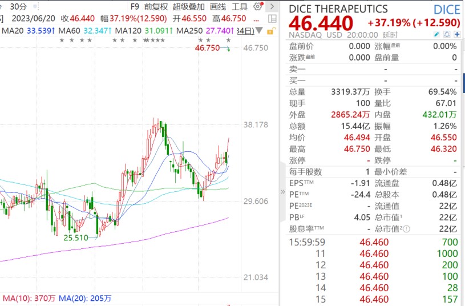The width and height of the screenshot is (465, 306).
Task: Click the 盘前价 pre-market price row
Action: 329,46
